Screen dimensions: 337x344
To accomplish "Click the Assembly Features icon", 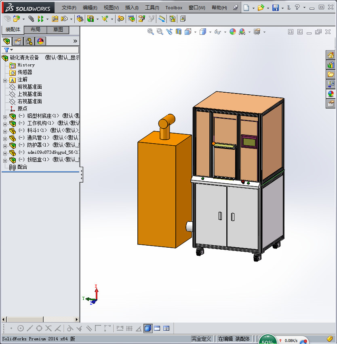I will click(91, 19).
